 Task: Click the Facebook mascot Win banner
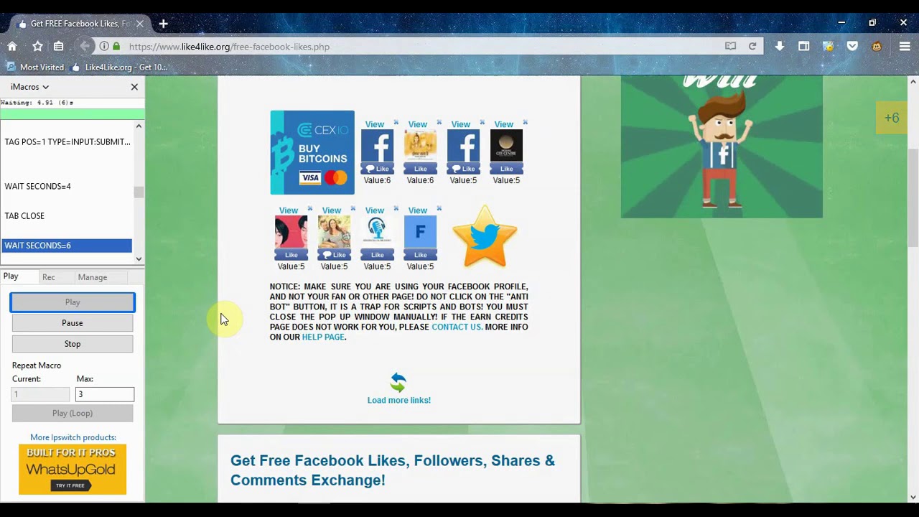point(722,146)
